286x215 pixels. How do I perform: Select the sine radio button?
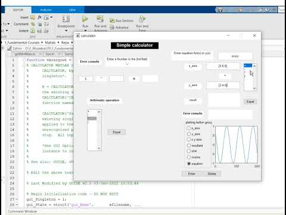click(189, 151)
